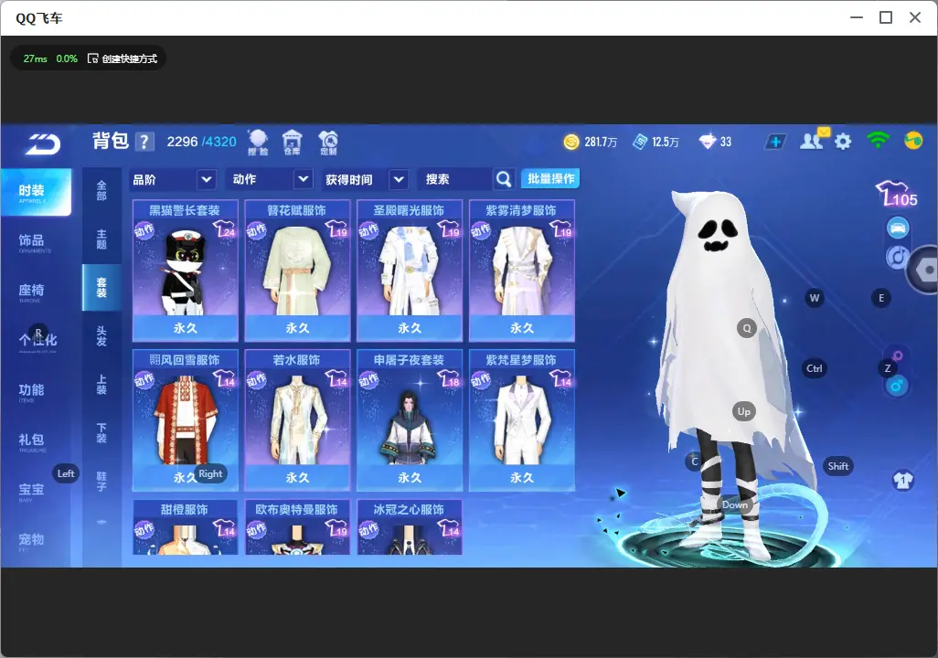Open the 定制 customization icon
This screenshot has width=938, height=658.
328,143
